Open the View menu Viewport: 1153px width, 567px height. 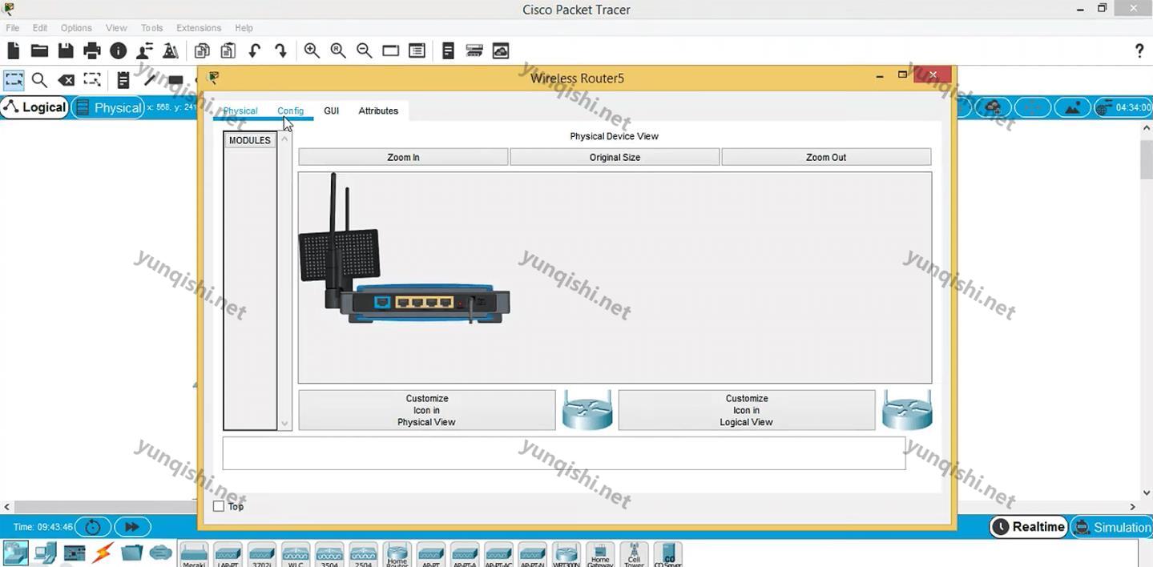pyautogui.click(x=116, y=27)
